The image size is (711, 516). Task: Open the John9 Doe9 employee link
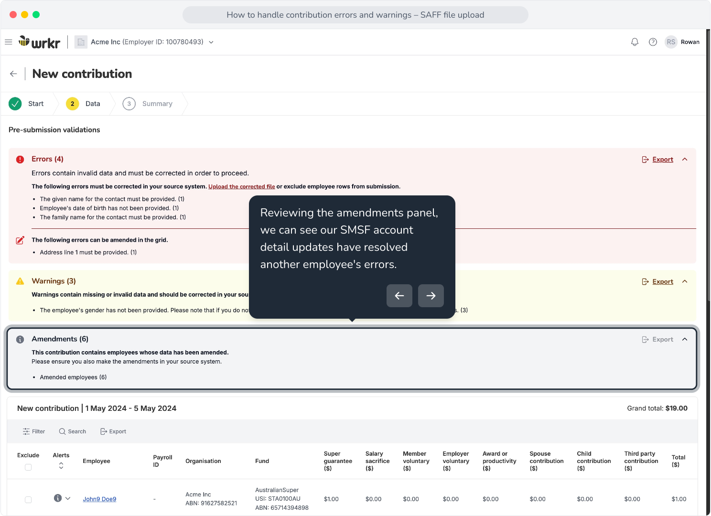click(99, 499)
